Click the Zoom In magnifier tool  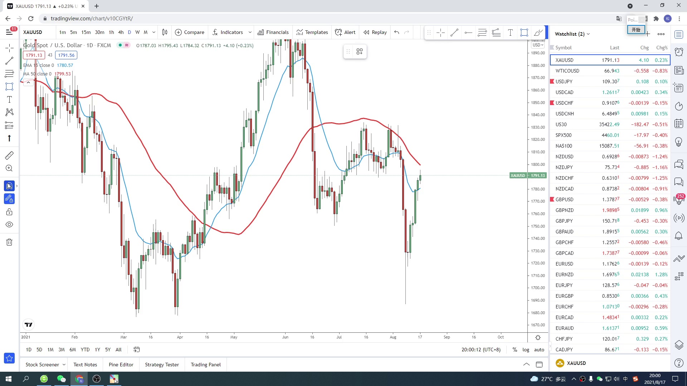click(x=9, y=168)
